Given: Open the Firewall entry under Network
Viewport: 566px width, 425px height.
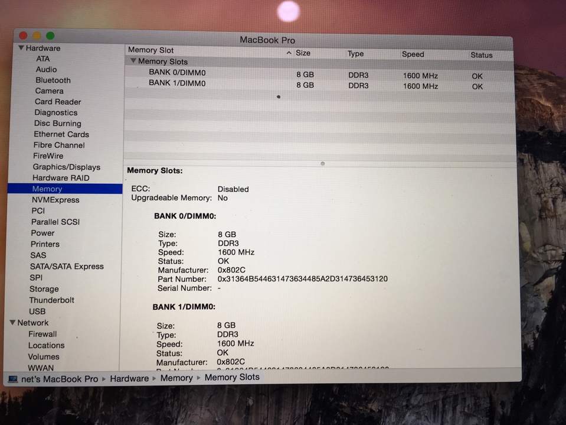Looking at the screenshot, I should click(x=42, y=334).
